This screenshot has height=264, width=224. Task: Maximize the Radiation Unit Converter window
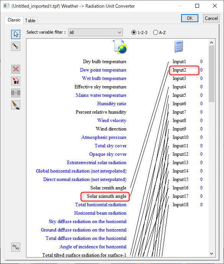pos(197,6)
